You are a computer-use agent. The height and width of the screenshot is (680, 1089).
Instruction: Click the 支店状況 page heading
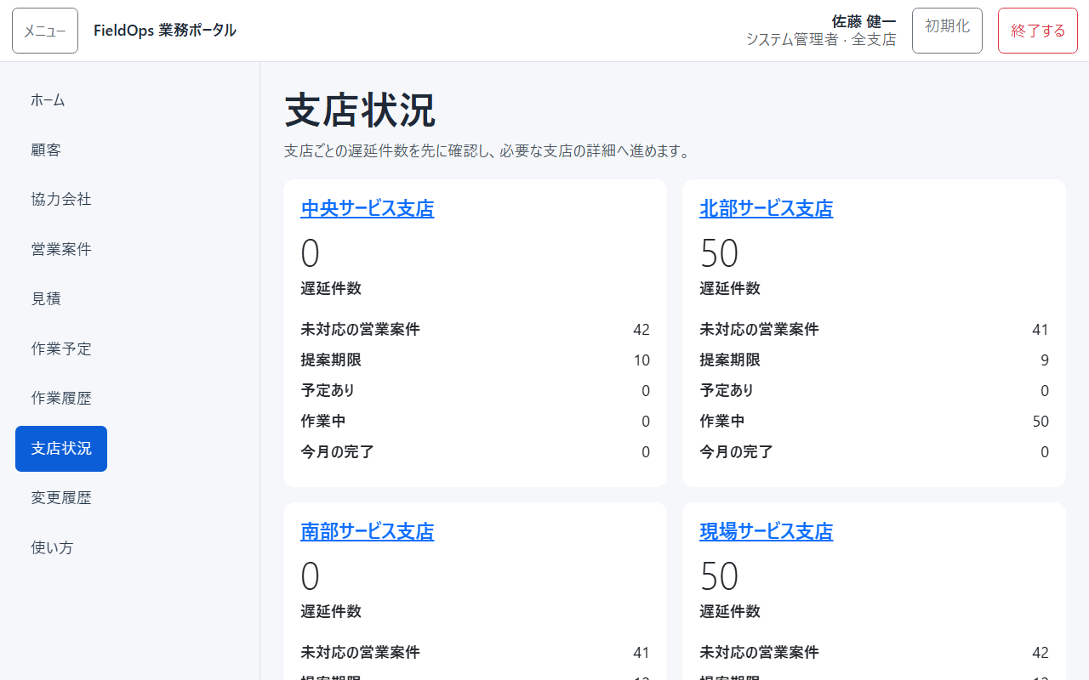click(360, 110)
